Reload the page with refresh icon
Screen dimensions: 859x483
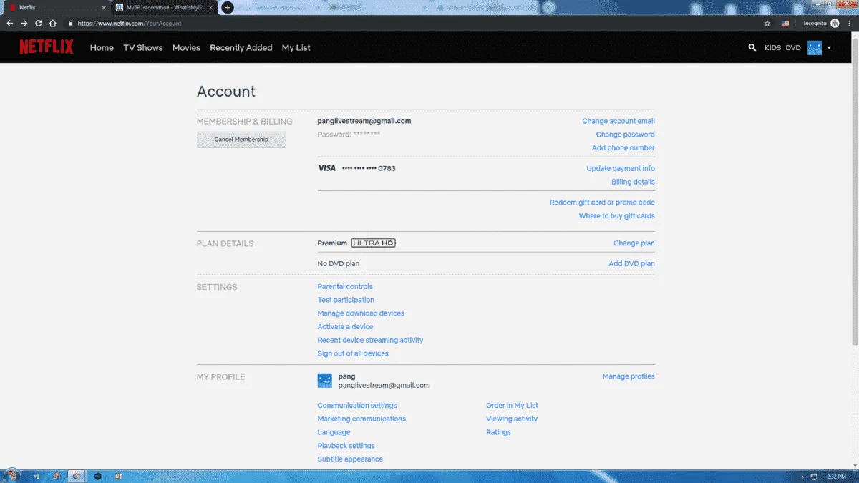point(39,23)
